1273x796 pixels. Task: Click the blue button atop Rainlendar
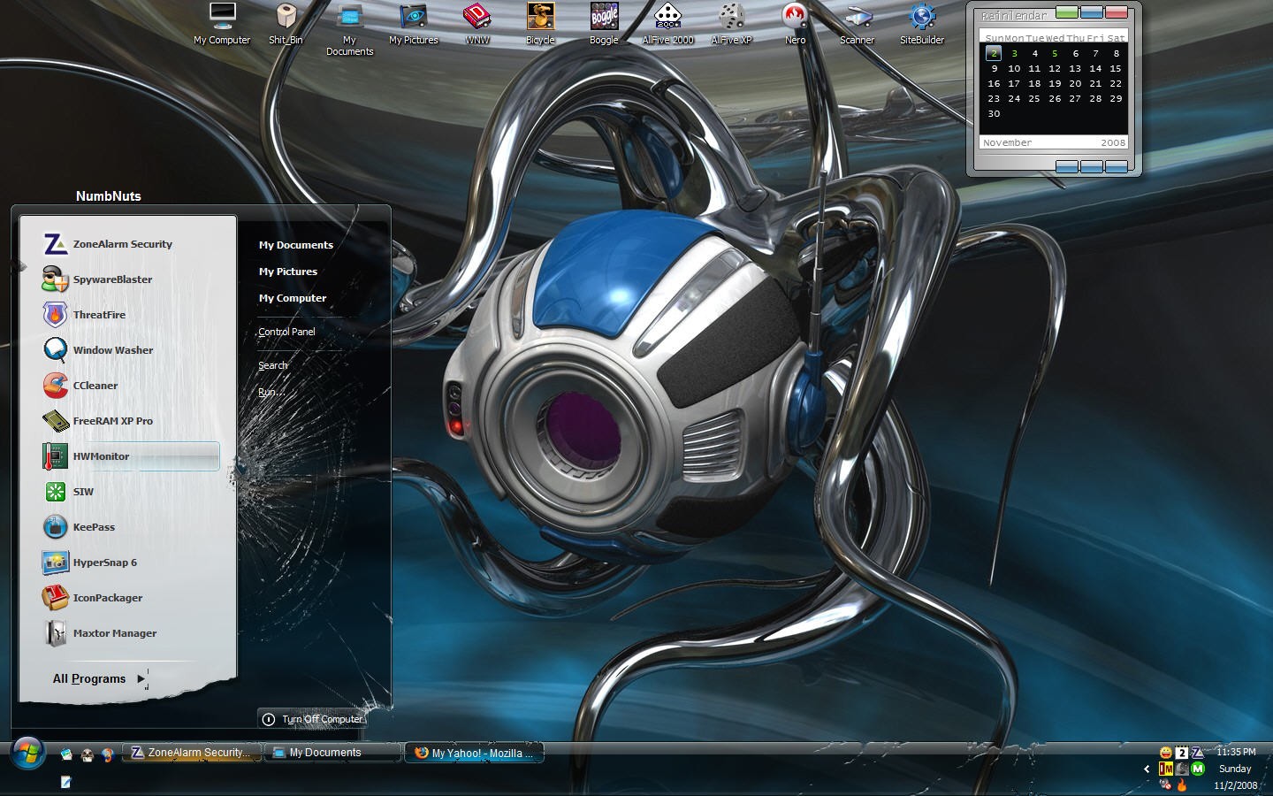click(x=1092, y=12)
